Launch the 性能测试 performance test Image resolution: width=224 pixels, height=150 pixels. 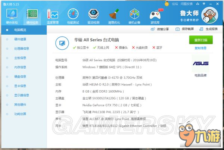click(73, 16)
